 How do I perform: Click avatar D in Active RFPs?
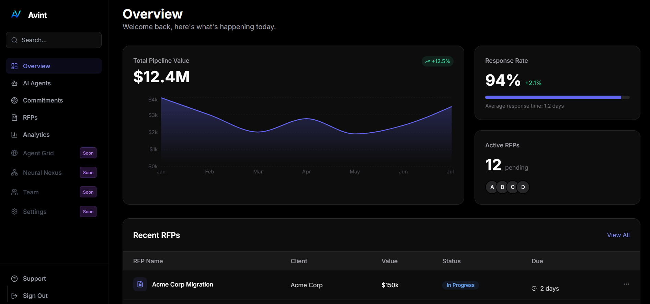click(x=523, y=187)
